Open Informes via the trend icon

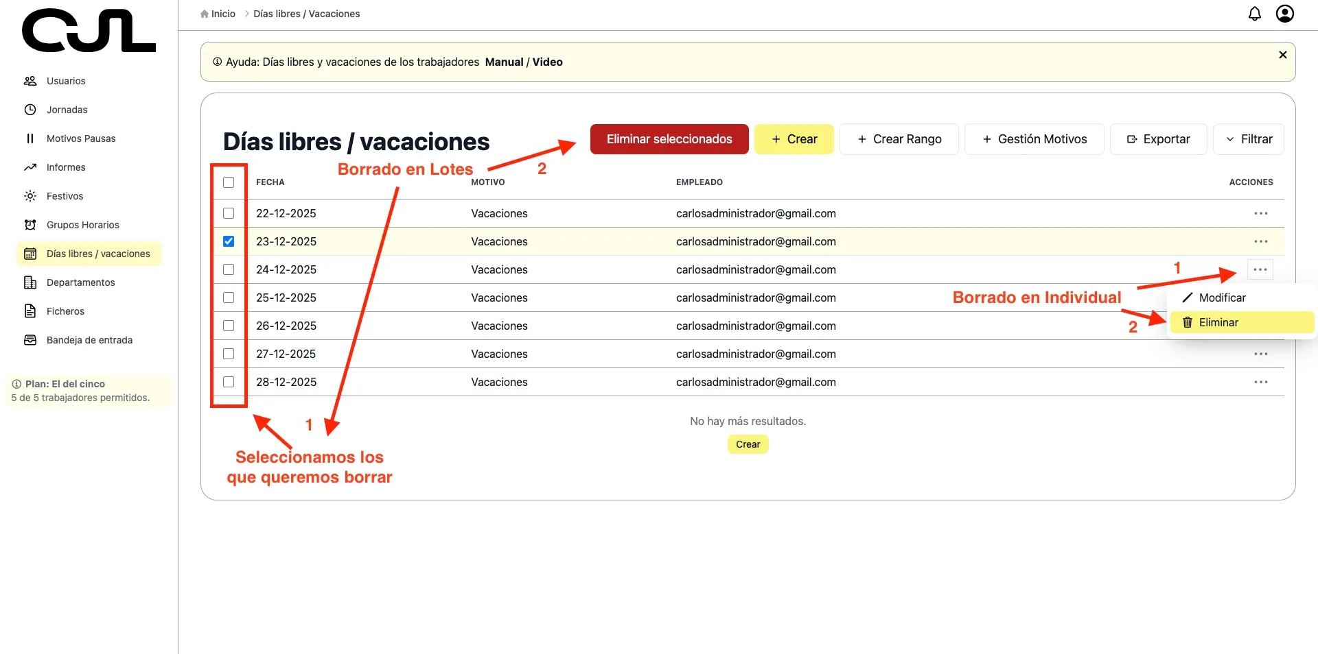coord(30,167)
